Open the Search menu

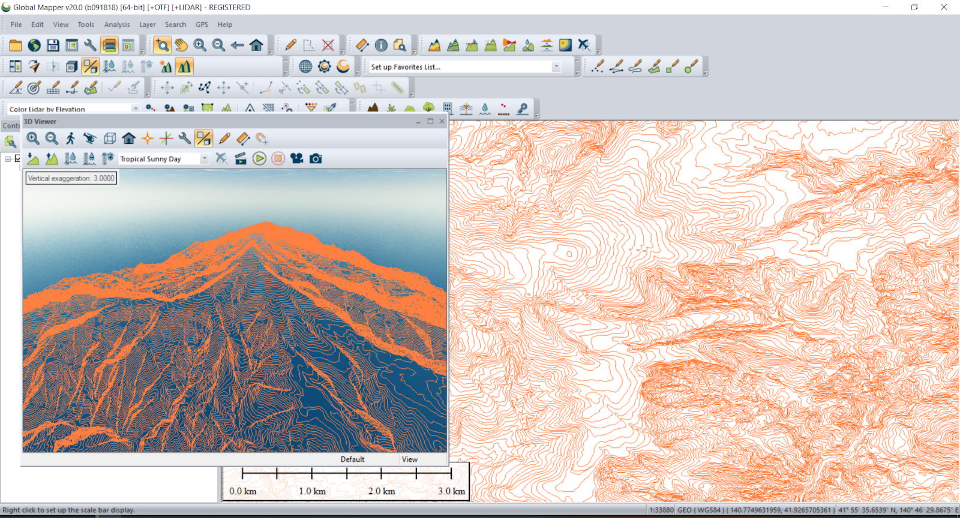175,25
